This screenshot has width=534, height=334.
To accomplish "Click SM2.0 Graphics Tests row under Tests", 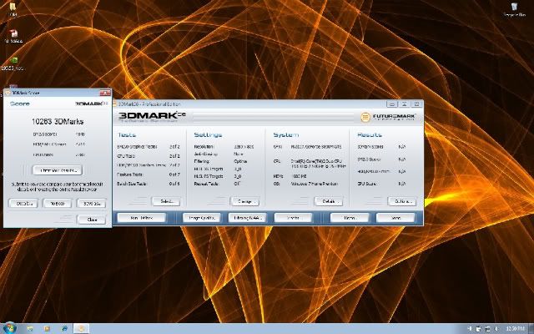I will pos(149,147).
